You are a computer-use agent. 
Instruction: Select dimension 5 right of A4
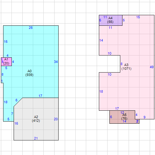coord(124,20)
